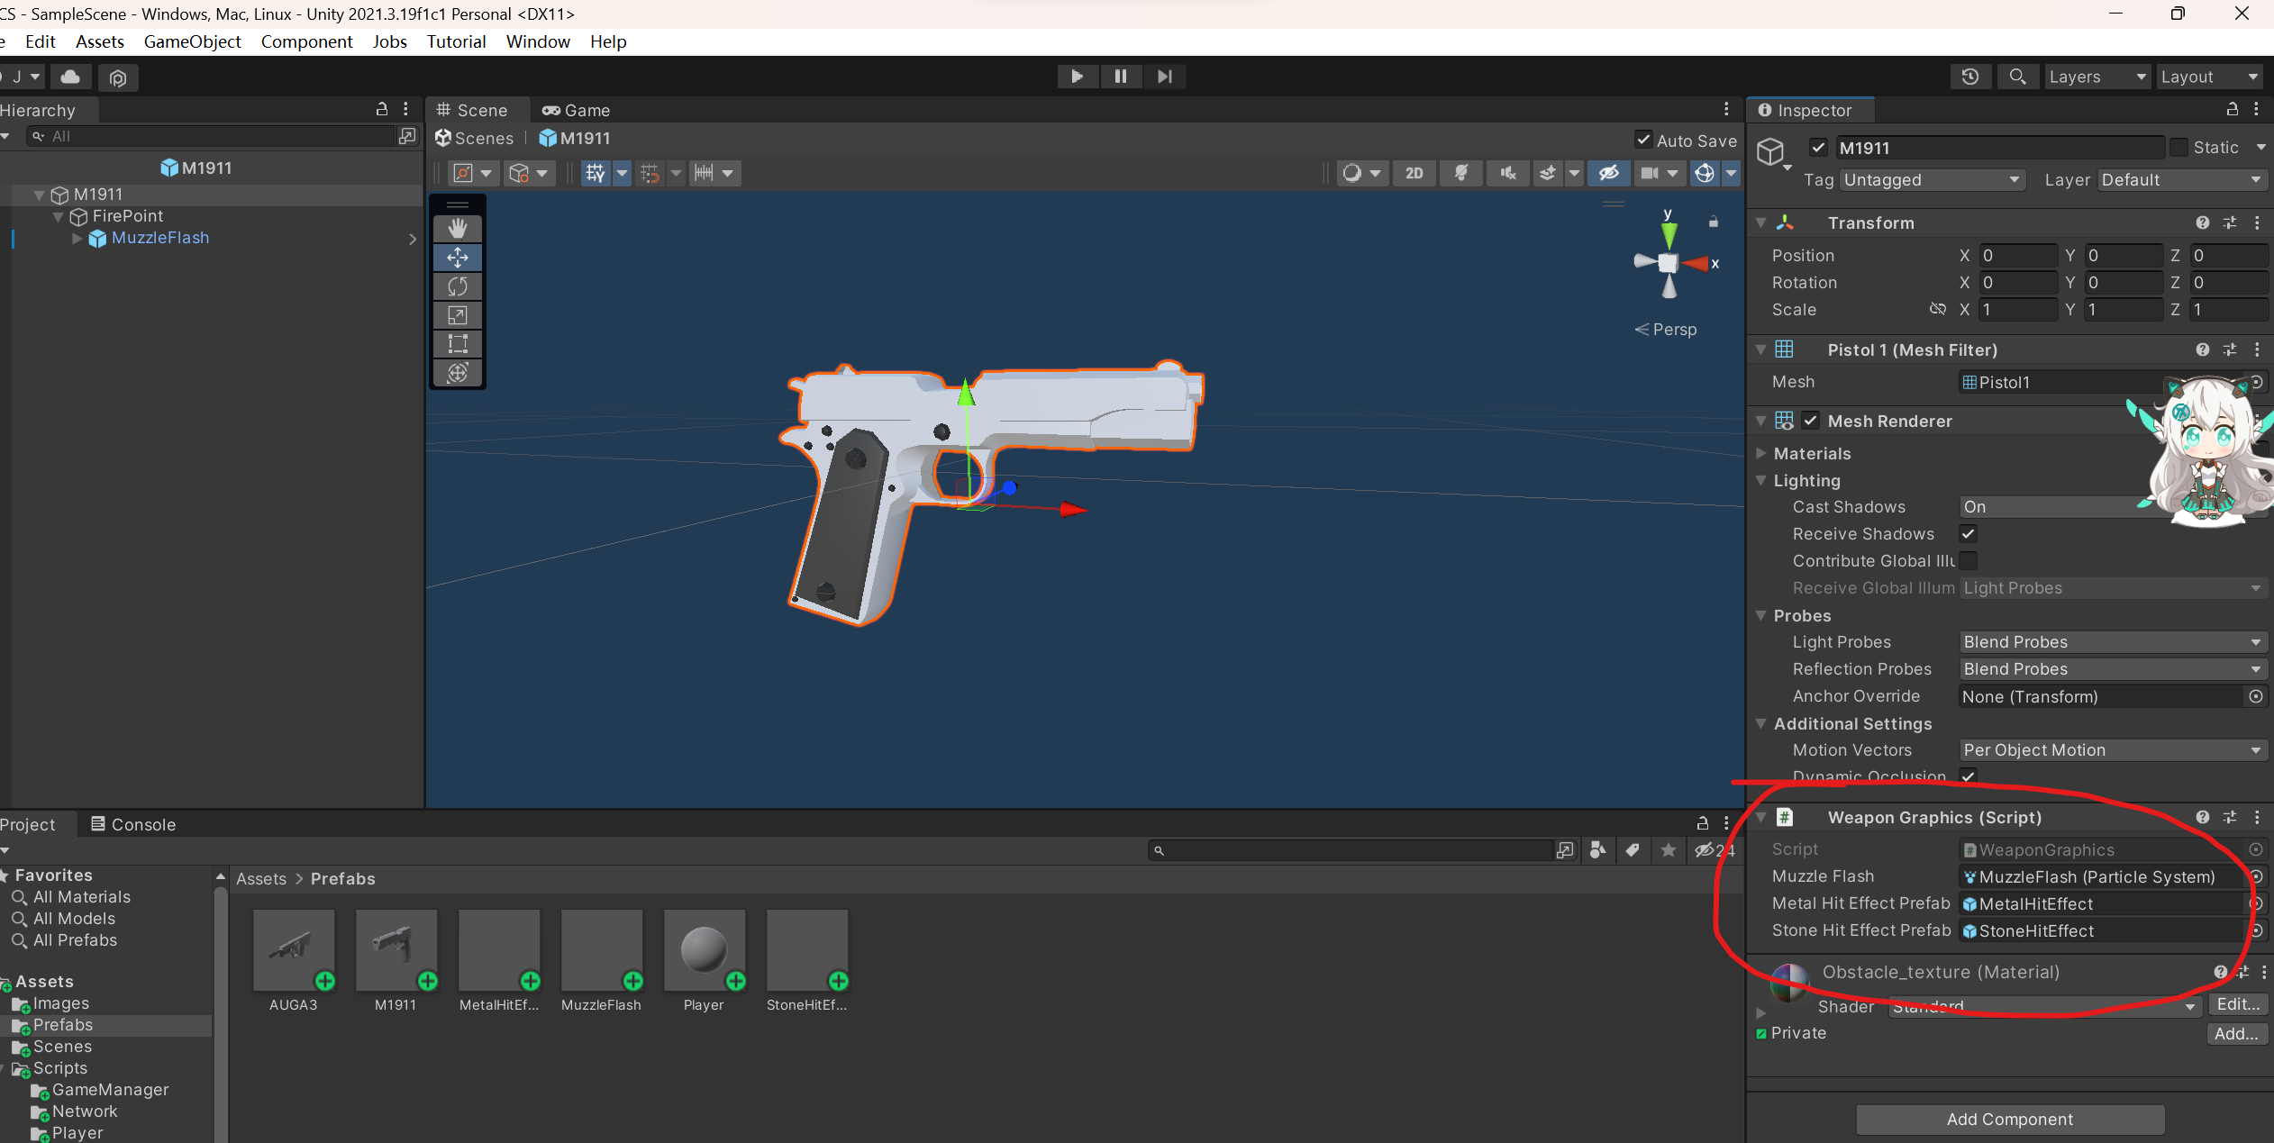Lock the Hierarchy panel
2274x1143 pixels.
point(382,109)
